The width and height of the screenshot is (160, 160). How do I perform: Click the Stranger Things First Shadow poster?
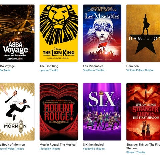[x=143, y=112]
